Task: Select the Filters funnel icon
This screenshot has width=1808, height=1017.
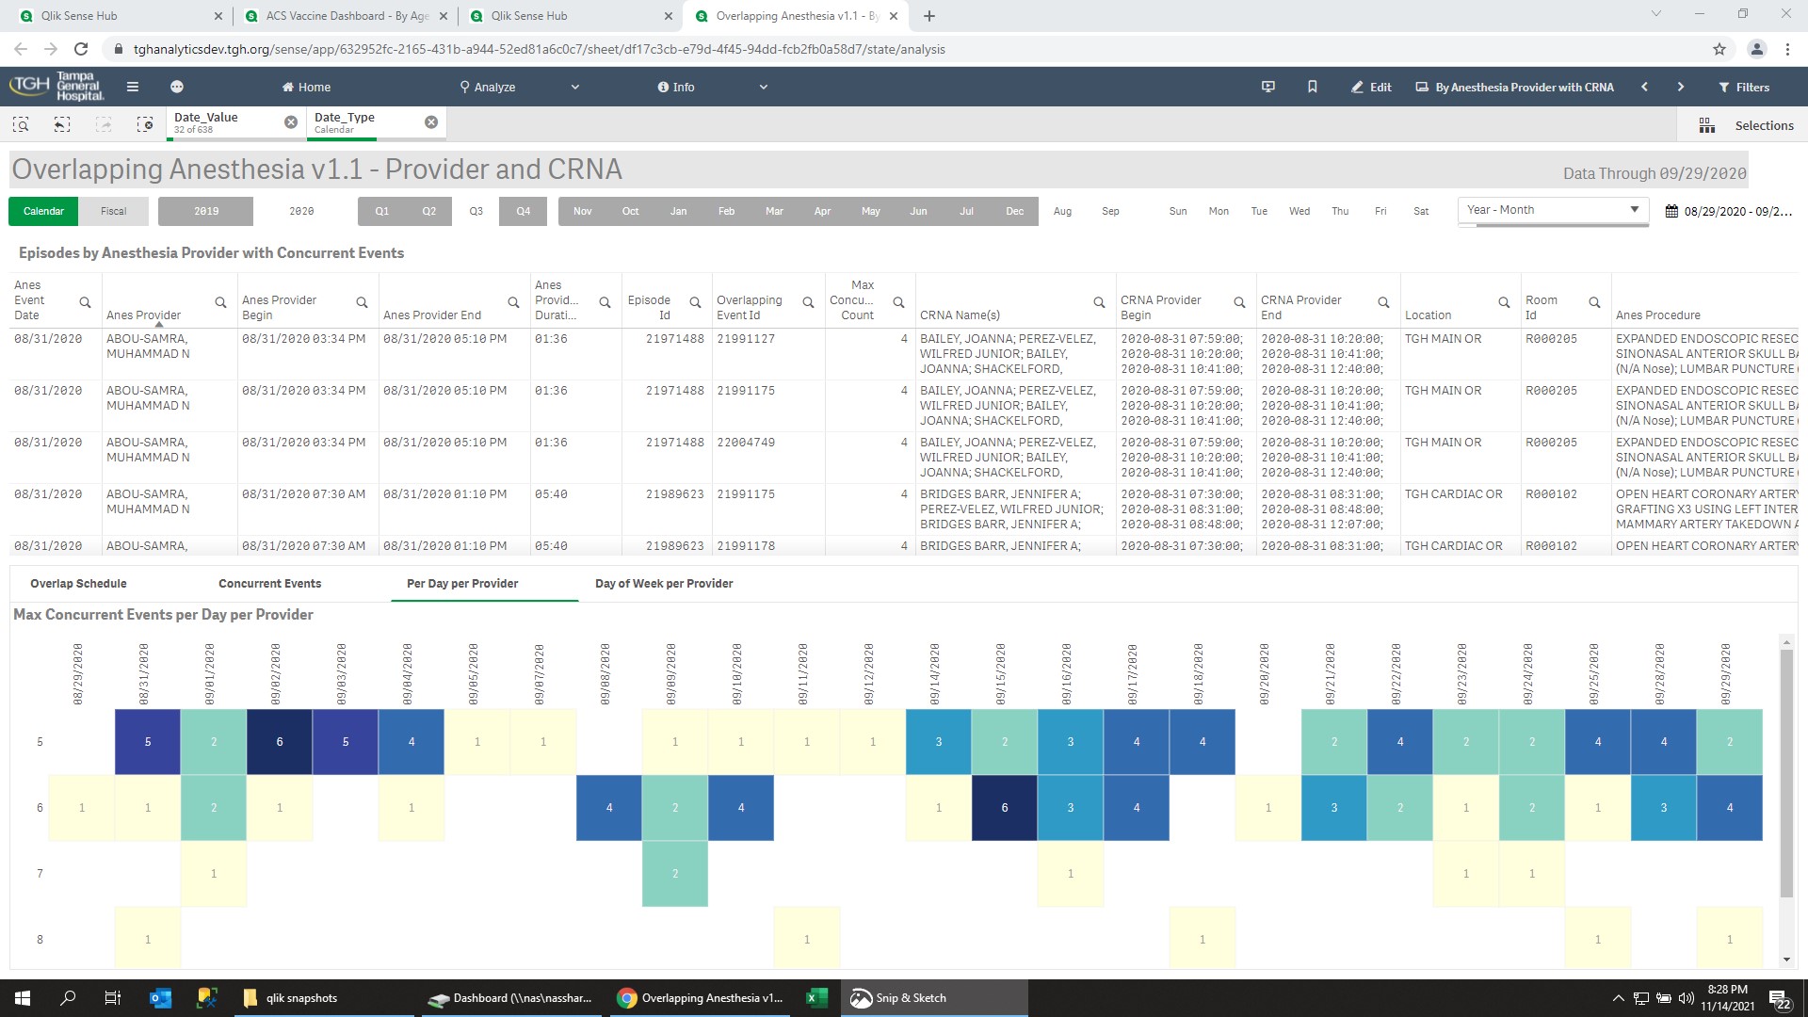Action: pyautogui.click(x=1747, y=87)
